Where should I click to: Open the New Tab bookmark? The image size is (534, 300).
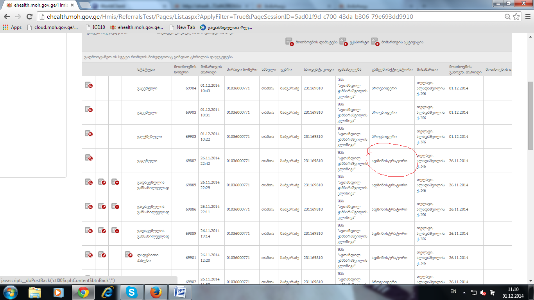click(x=182, y=27)
